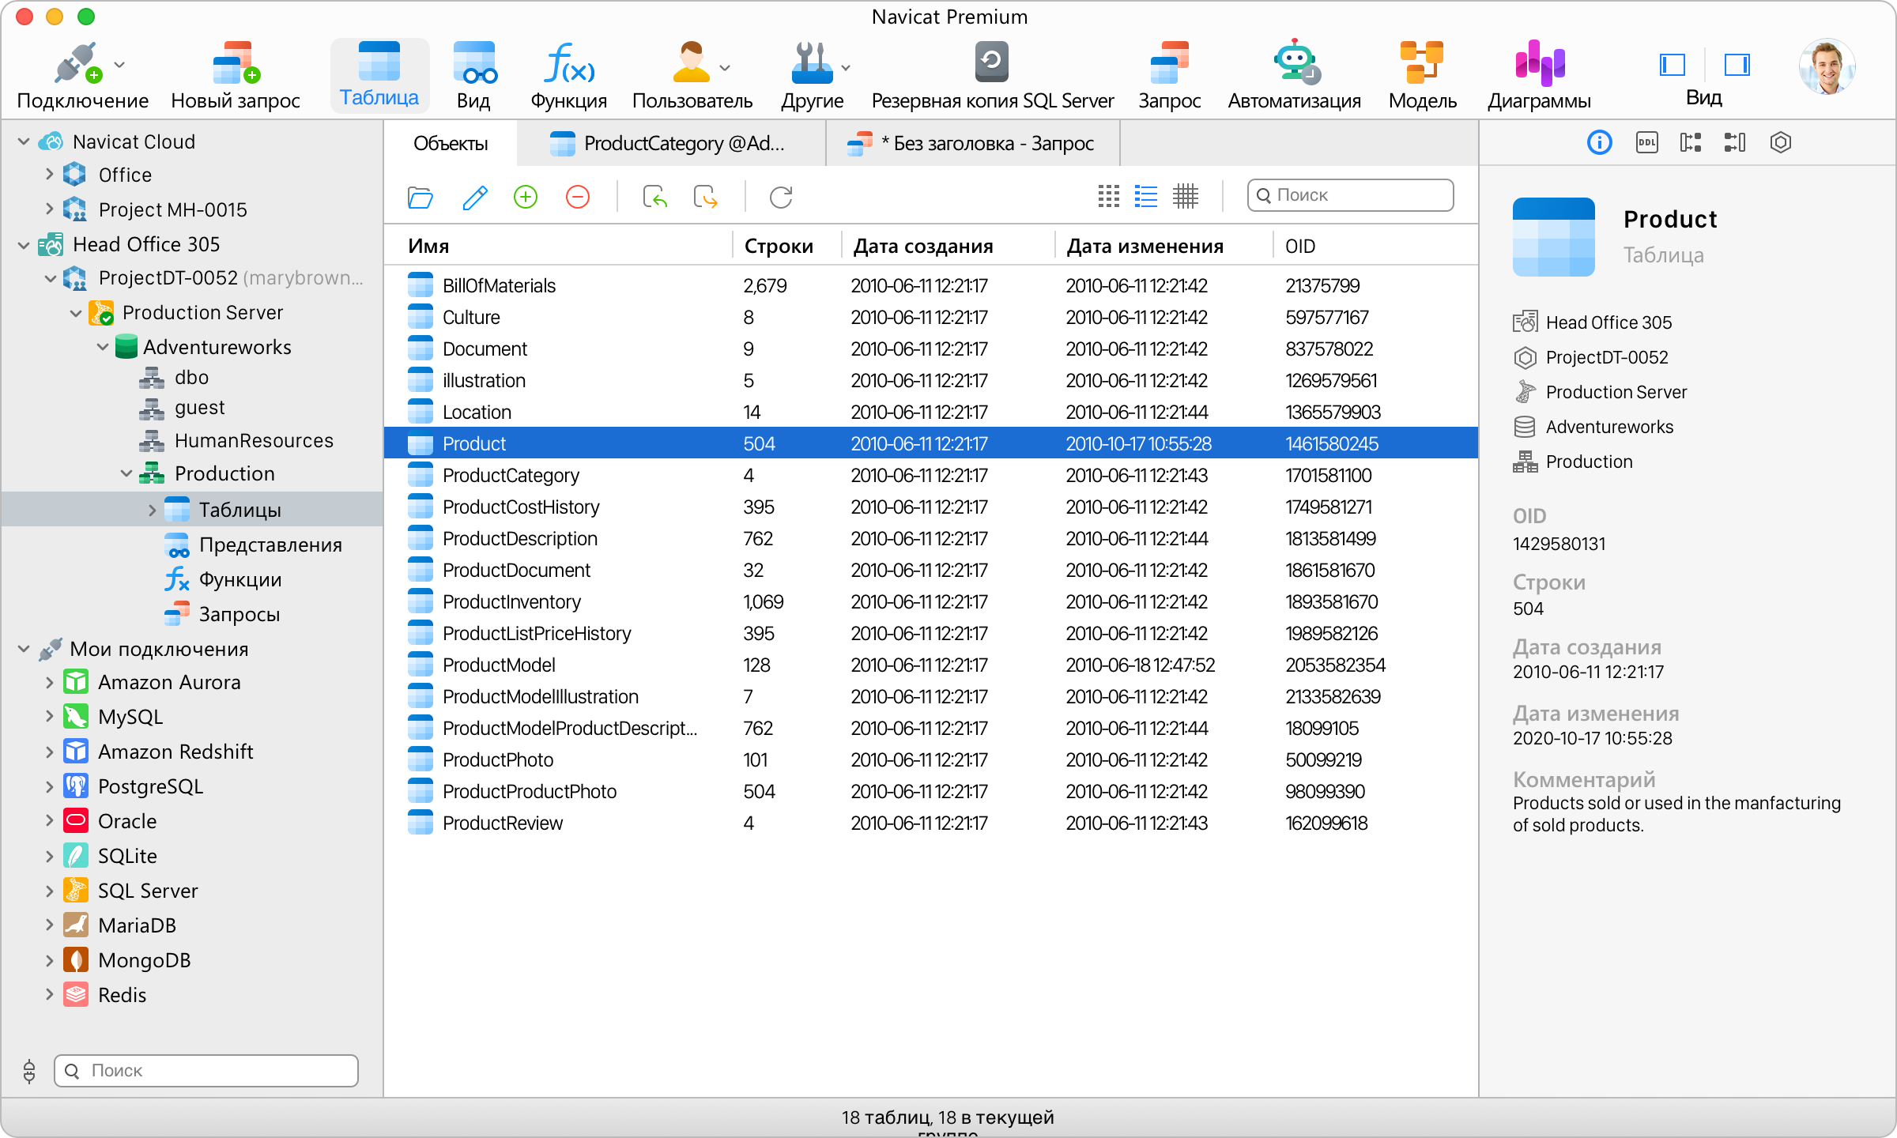Switch to icon grid view
The width and height of the screenshot is (1897, 1138).
click(1109, 196)
